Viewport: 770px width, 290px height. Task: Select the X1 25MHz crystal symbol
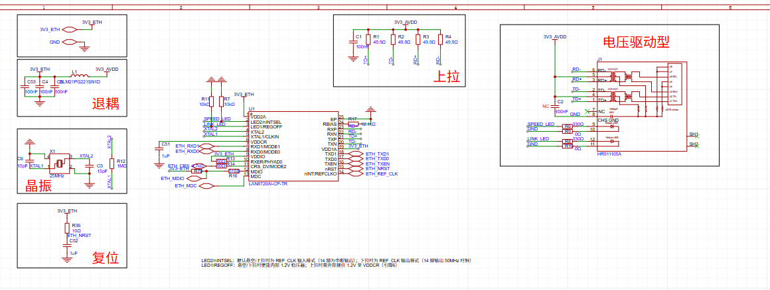pos(60,163)
